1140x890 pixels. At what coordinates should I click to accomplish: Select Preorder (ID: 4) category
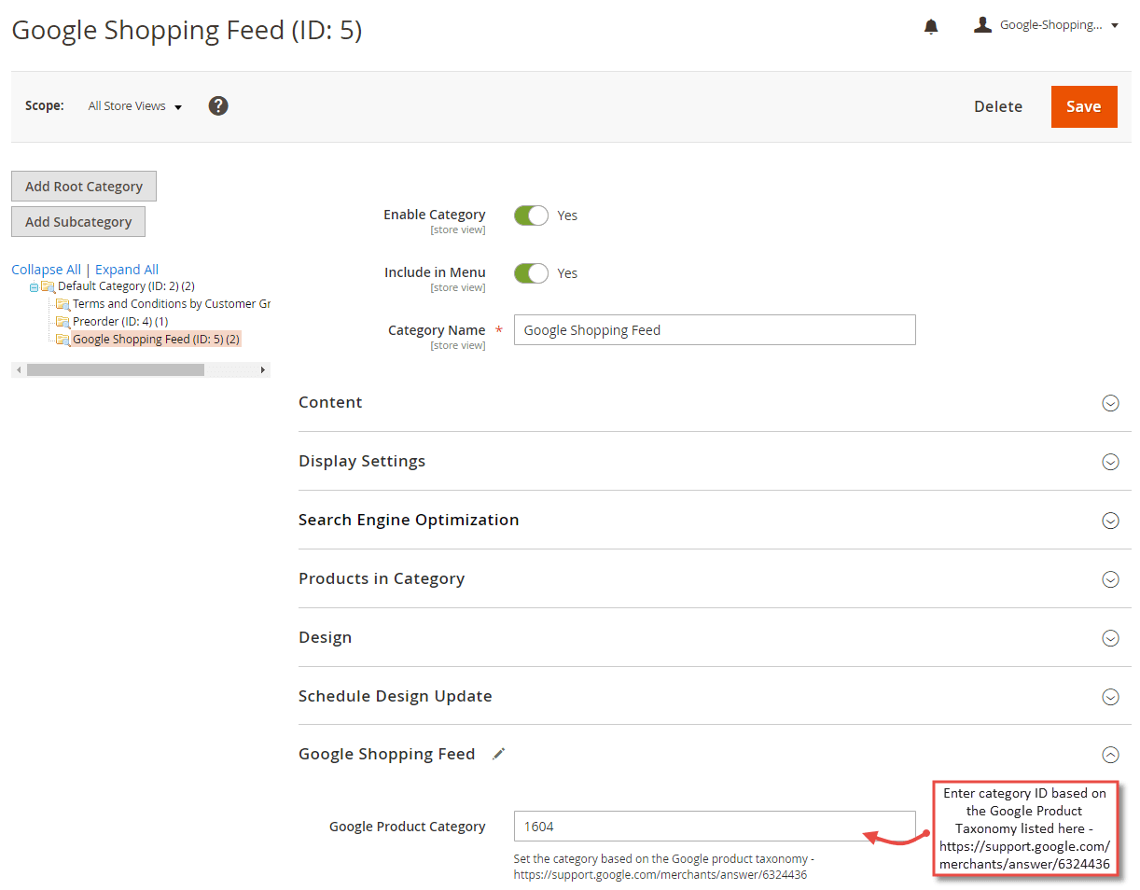click(x=120, y=321)
